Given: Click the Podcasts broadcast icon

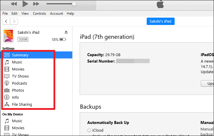Looking at the screenshot, I should (x=7, y=83).
